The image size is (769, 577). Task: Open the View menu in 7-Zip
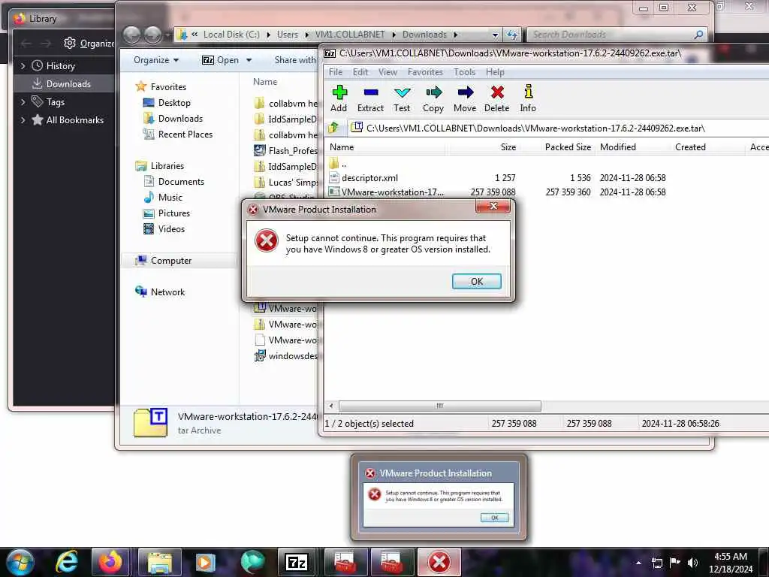point(388,72)
